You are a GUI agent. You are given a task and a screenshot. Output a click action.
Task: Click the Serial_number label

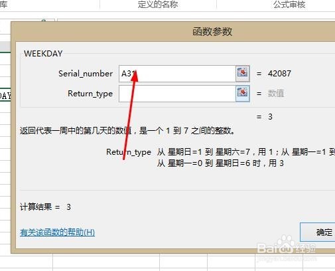tap(86, 74)
